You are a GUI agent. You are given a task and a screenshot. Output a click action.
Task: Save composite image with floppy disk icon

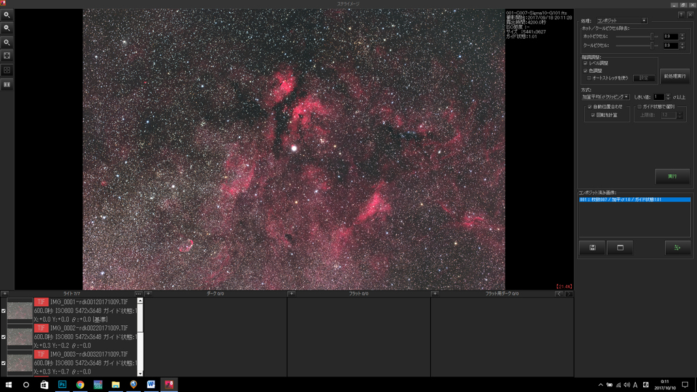592,248
